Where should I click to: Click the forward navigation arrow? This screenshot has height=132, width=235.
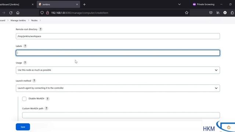(4, 13)
